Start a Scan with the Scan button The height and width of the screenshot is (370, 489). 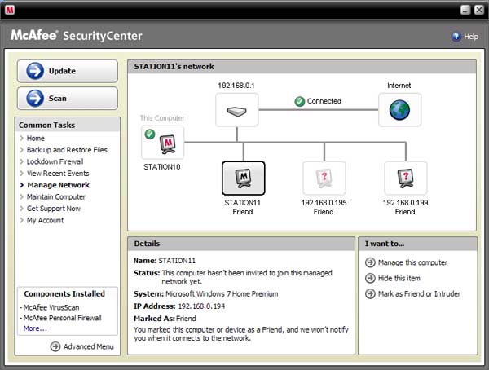click(67, 98)
